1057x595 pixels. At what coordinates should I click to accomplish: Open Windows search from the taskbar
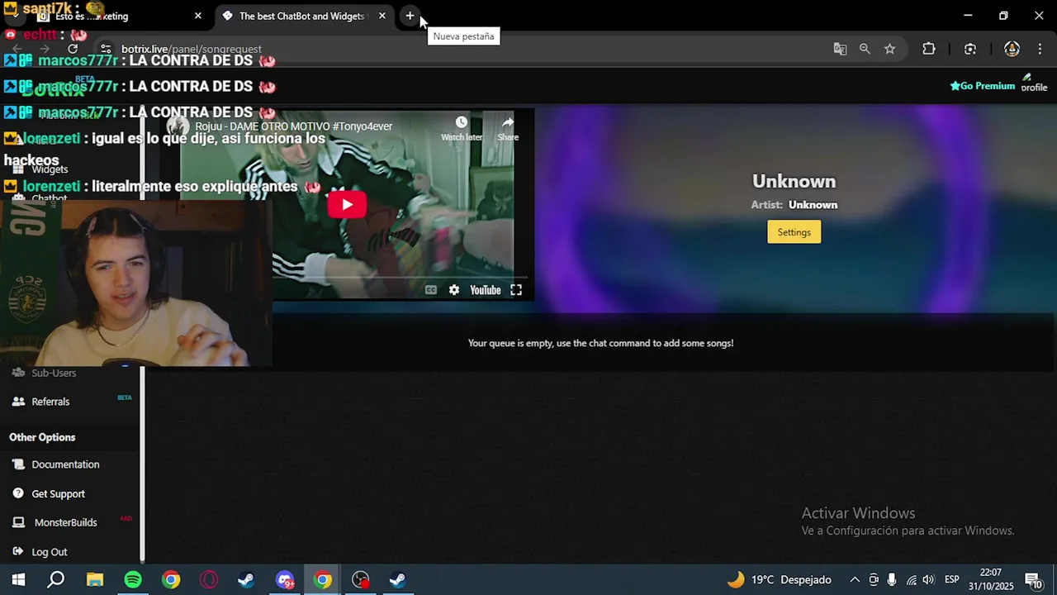pos(56,580)
